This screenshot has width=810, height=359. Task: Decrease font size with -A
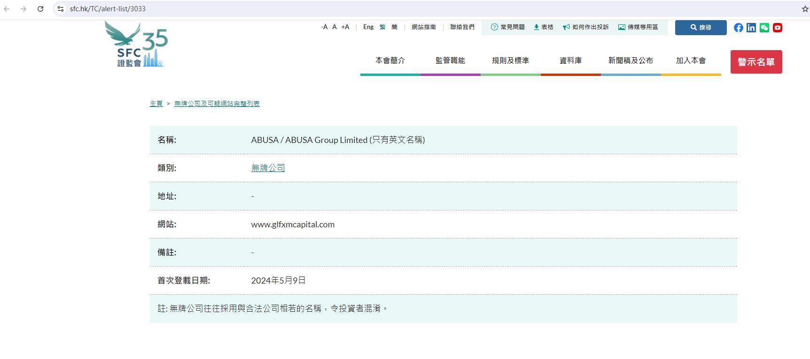(324, 27)
